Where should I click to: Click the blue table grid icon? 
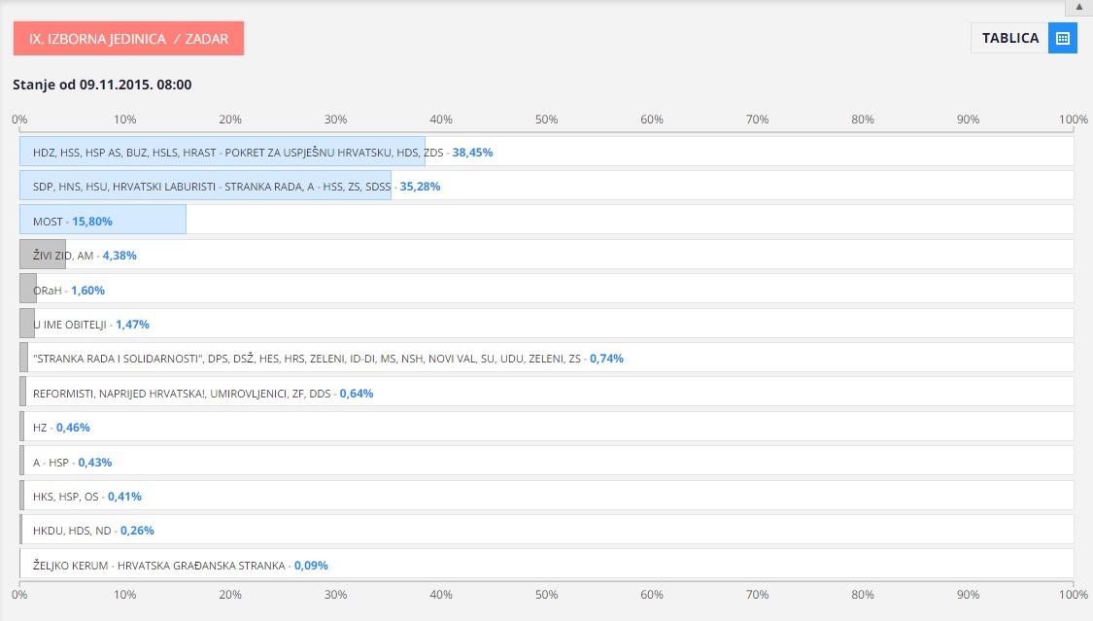[1063, 38]
